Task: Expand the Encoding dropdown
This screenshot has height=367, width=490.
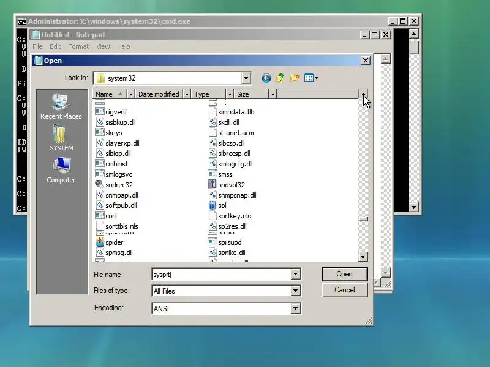Action: (x=295, y=308)
